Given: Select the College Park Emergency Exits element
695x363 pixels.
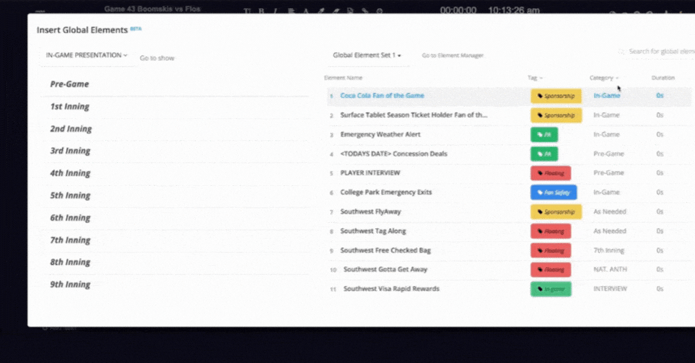Looking at the screenshot, I should click(x=386, y=192).
